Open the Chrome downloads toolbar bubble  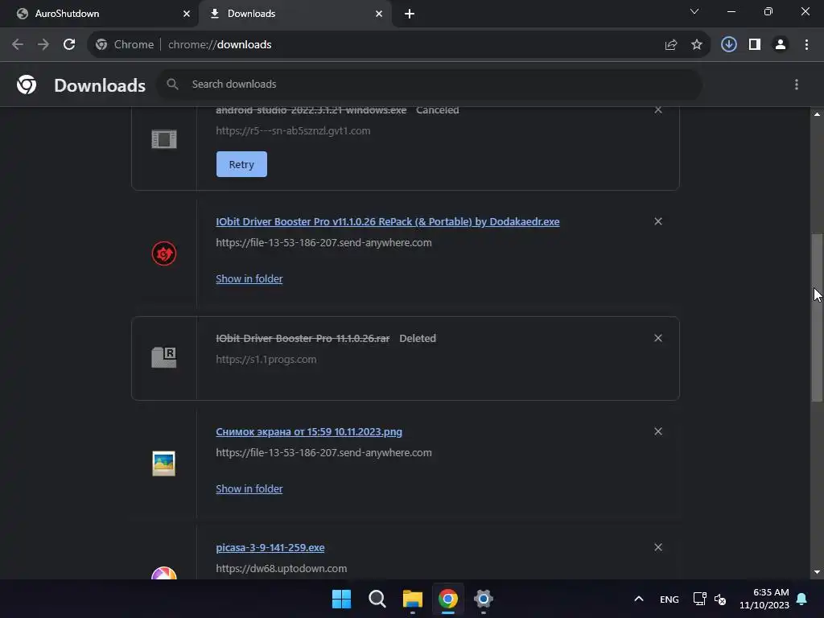tap(728, 45)
